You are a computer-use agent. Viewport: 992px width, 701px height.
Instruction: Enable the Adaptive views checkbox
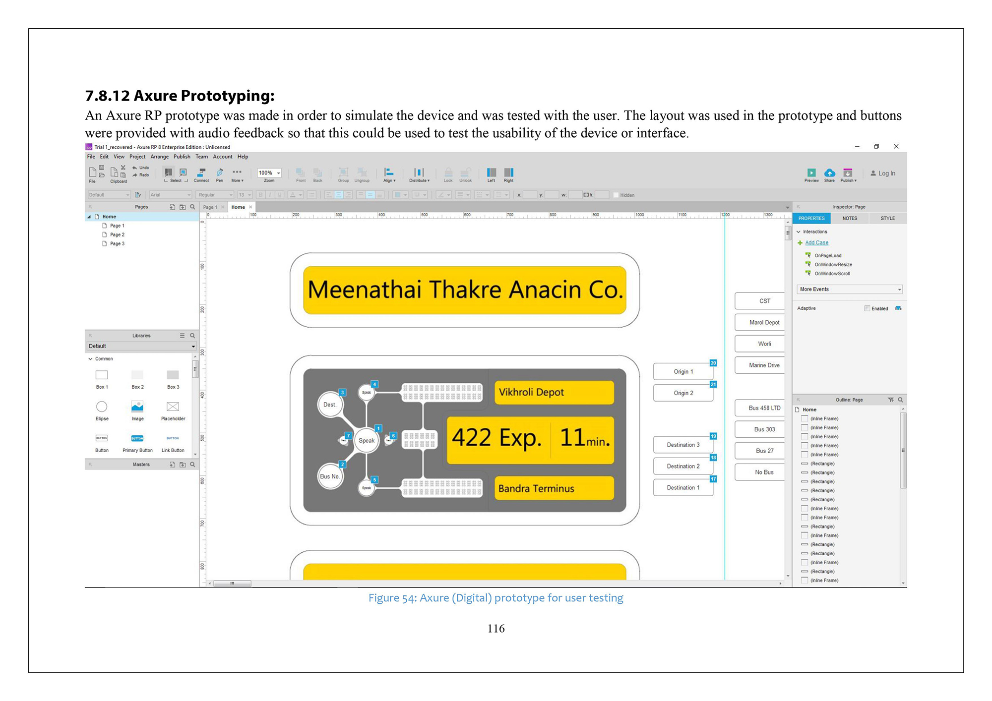[868, 308]
